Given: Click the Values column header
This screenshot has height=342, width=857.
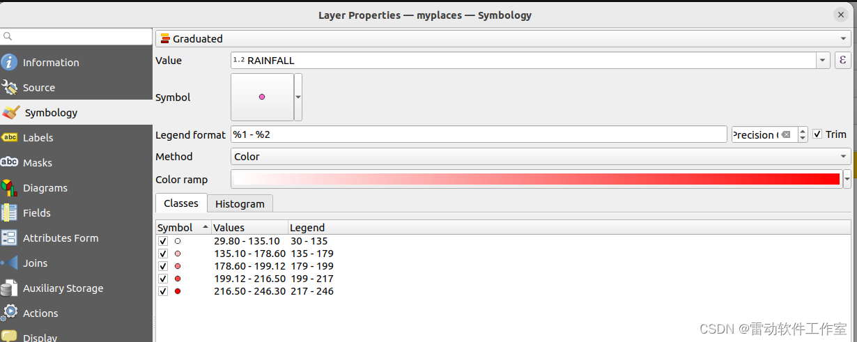Looking at the screenshot, I should 249,228.
